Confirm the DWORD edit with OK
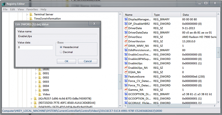Screen dimensions: 222x115 (66, 61)
